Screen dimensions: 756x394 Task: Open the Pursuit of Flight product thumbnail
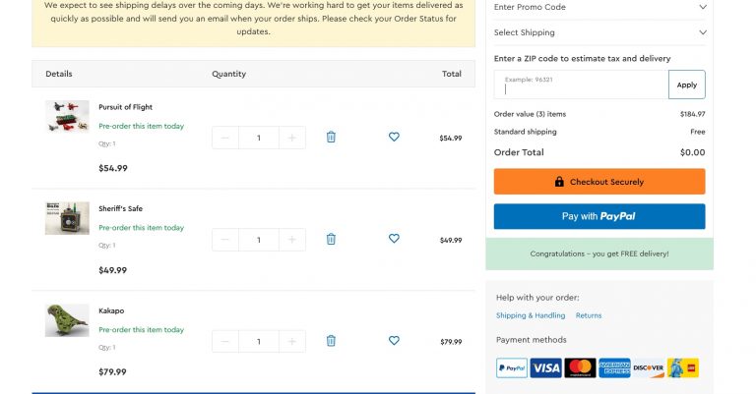tap(67, 118)
